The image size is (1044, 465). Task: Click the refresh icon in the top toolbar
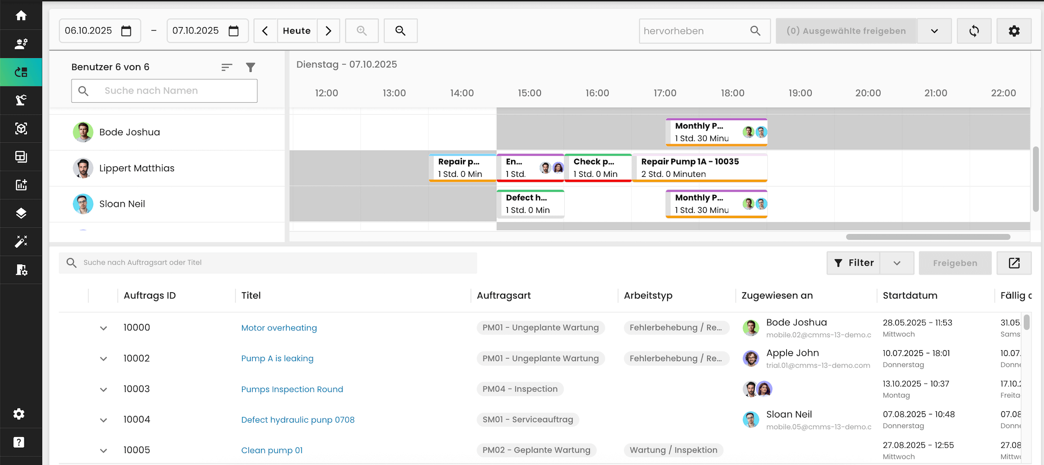(974, 31)
